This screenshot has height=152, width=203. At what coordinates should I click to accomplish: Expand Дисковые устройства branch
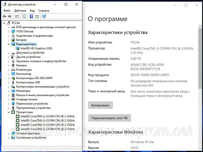(9, 53)
